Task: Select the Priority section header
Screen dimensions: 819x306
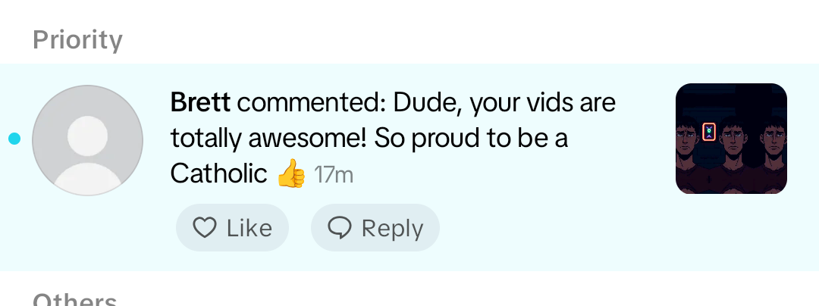Action: (77, 39)
